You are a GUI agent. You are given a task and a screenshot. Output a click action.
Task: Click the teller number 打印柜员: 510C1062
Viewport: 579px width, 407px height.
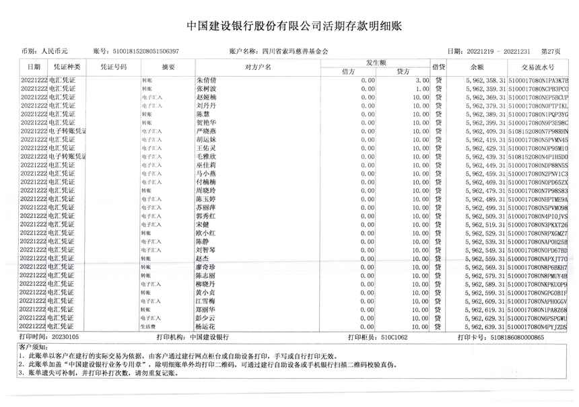(378, 337)
